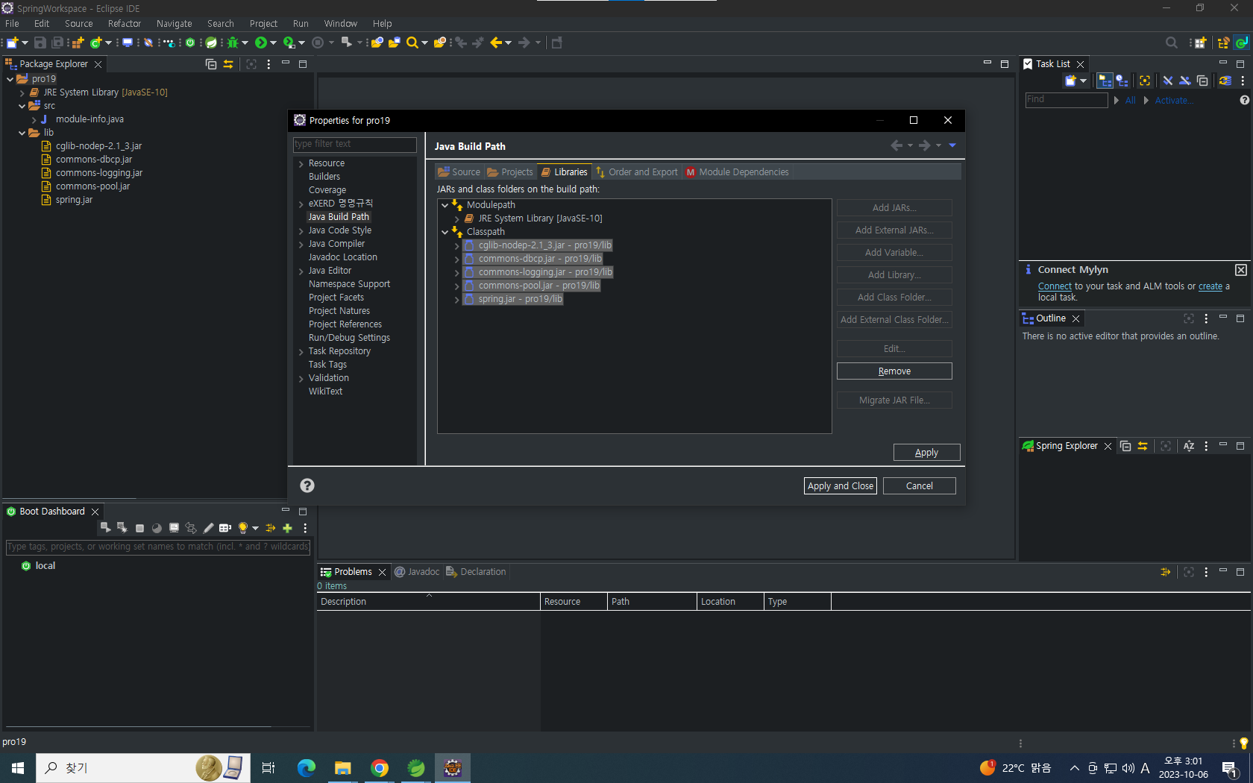The width and height of the screenshot is (1253, 783).
Task: Toggle Focus on Workweek in Task List
Action: point(1145,81)
